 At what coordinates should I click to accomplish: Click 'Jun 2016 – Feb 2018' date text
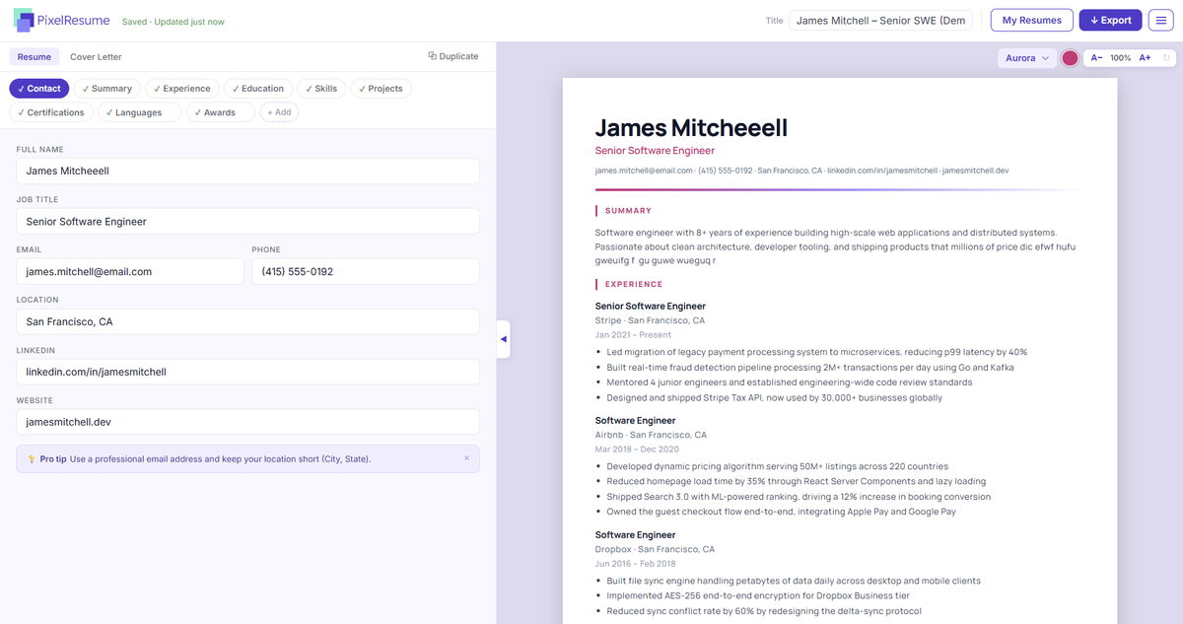(636, 564)
